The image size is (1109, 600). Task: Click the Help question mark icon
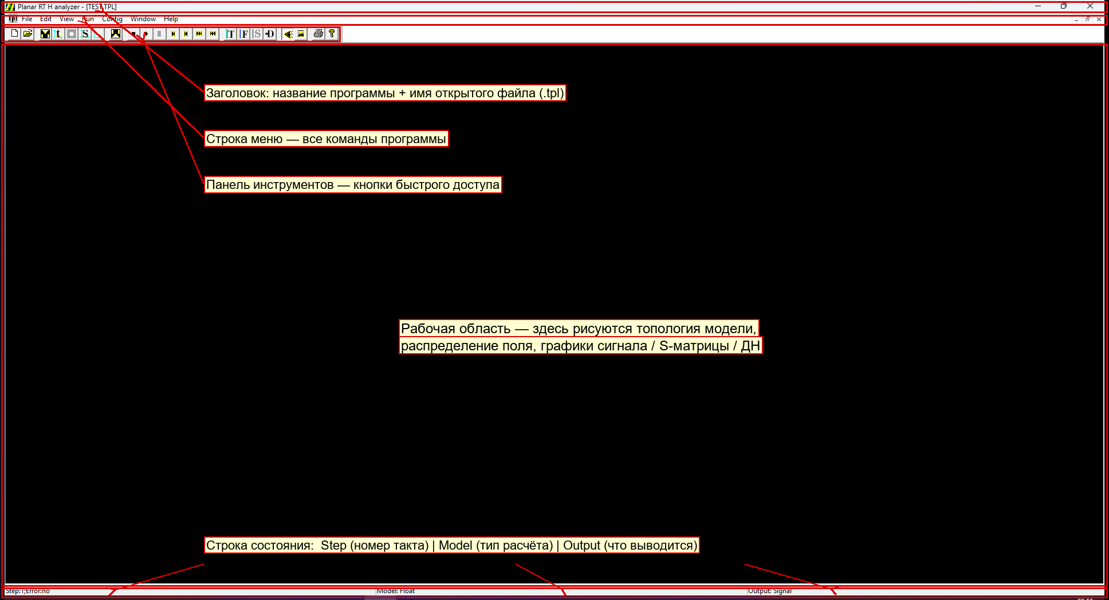point(331,34)
